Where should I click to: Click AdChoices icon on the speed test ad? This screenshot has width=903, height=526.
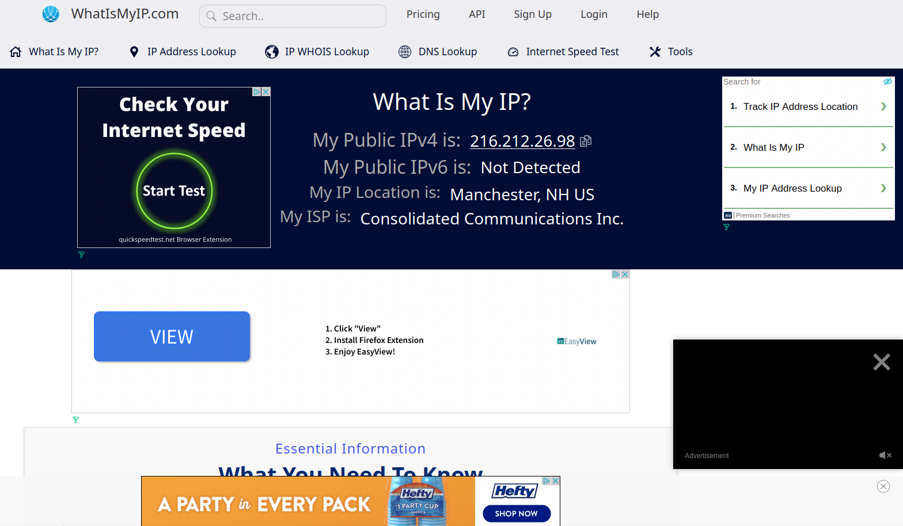coord(257,92)
